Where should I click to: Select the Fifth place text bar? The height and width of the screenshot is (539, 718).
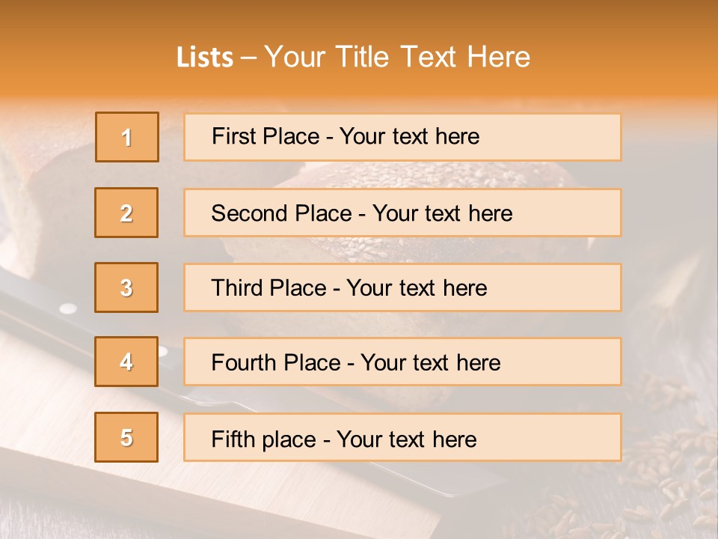[x=402, y=437]
